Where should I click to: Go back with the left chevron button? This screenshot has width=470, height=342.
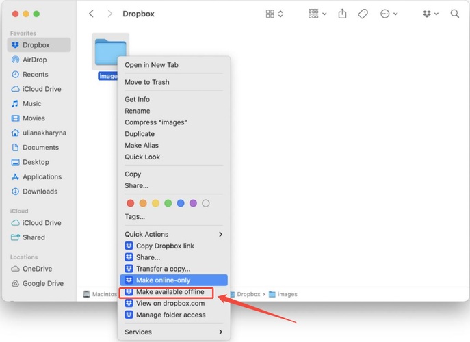[92, 14]
